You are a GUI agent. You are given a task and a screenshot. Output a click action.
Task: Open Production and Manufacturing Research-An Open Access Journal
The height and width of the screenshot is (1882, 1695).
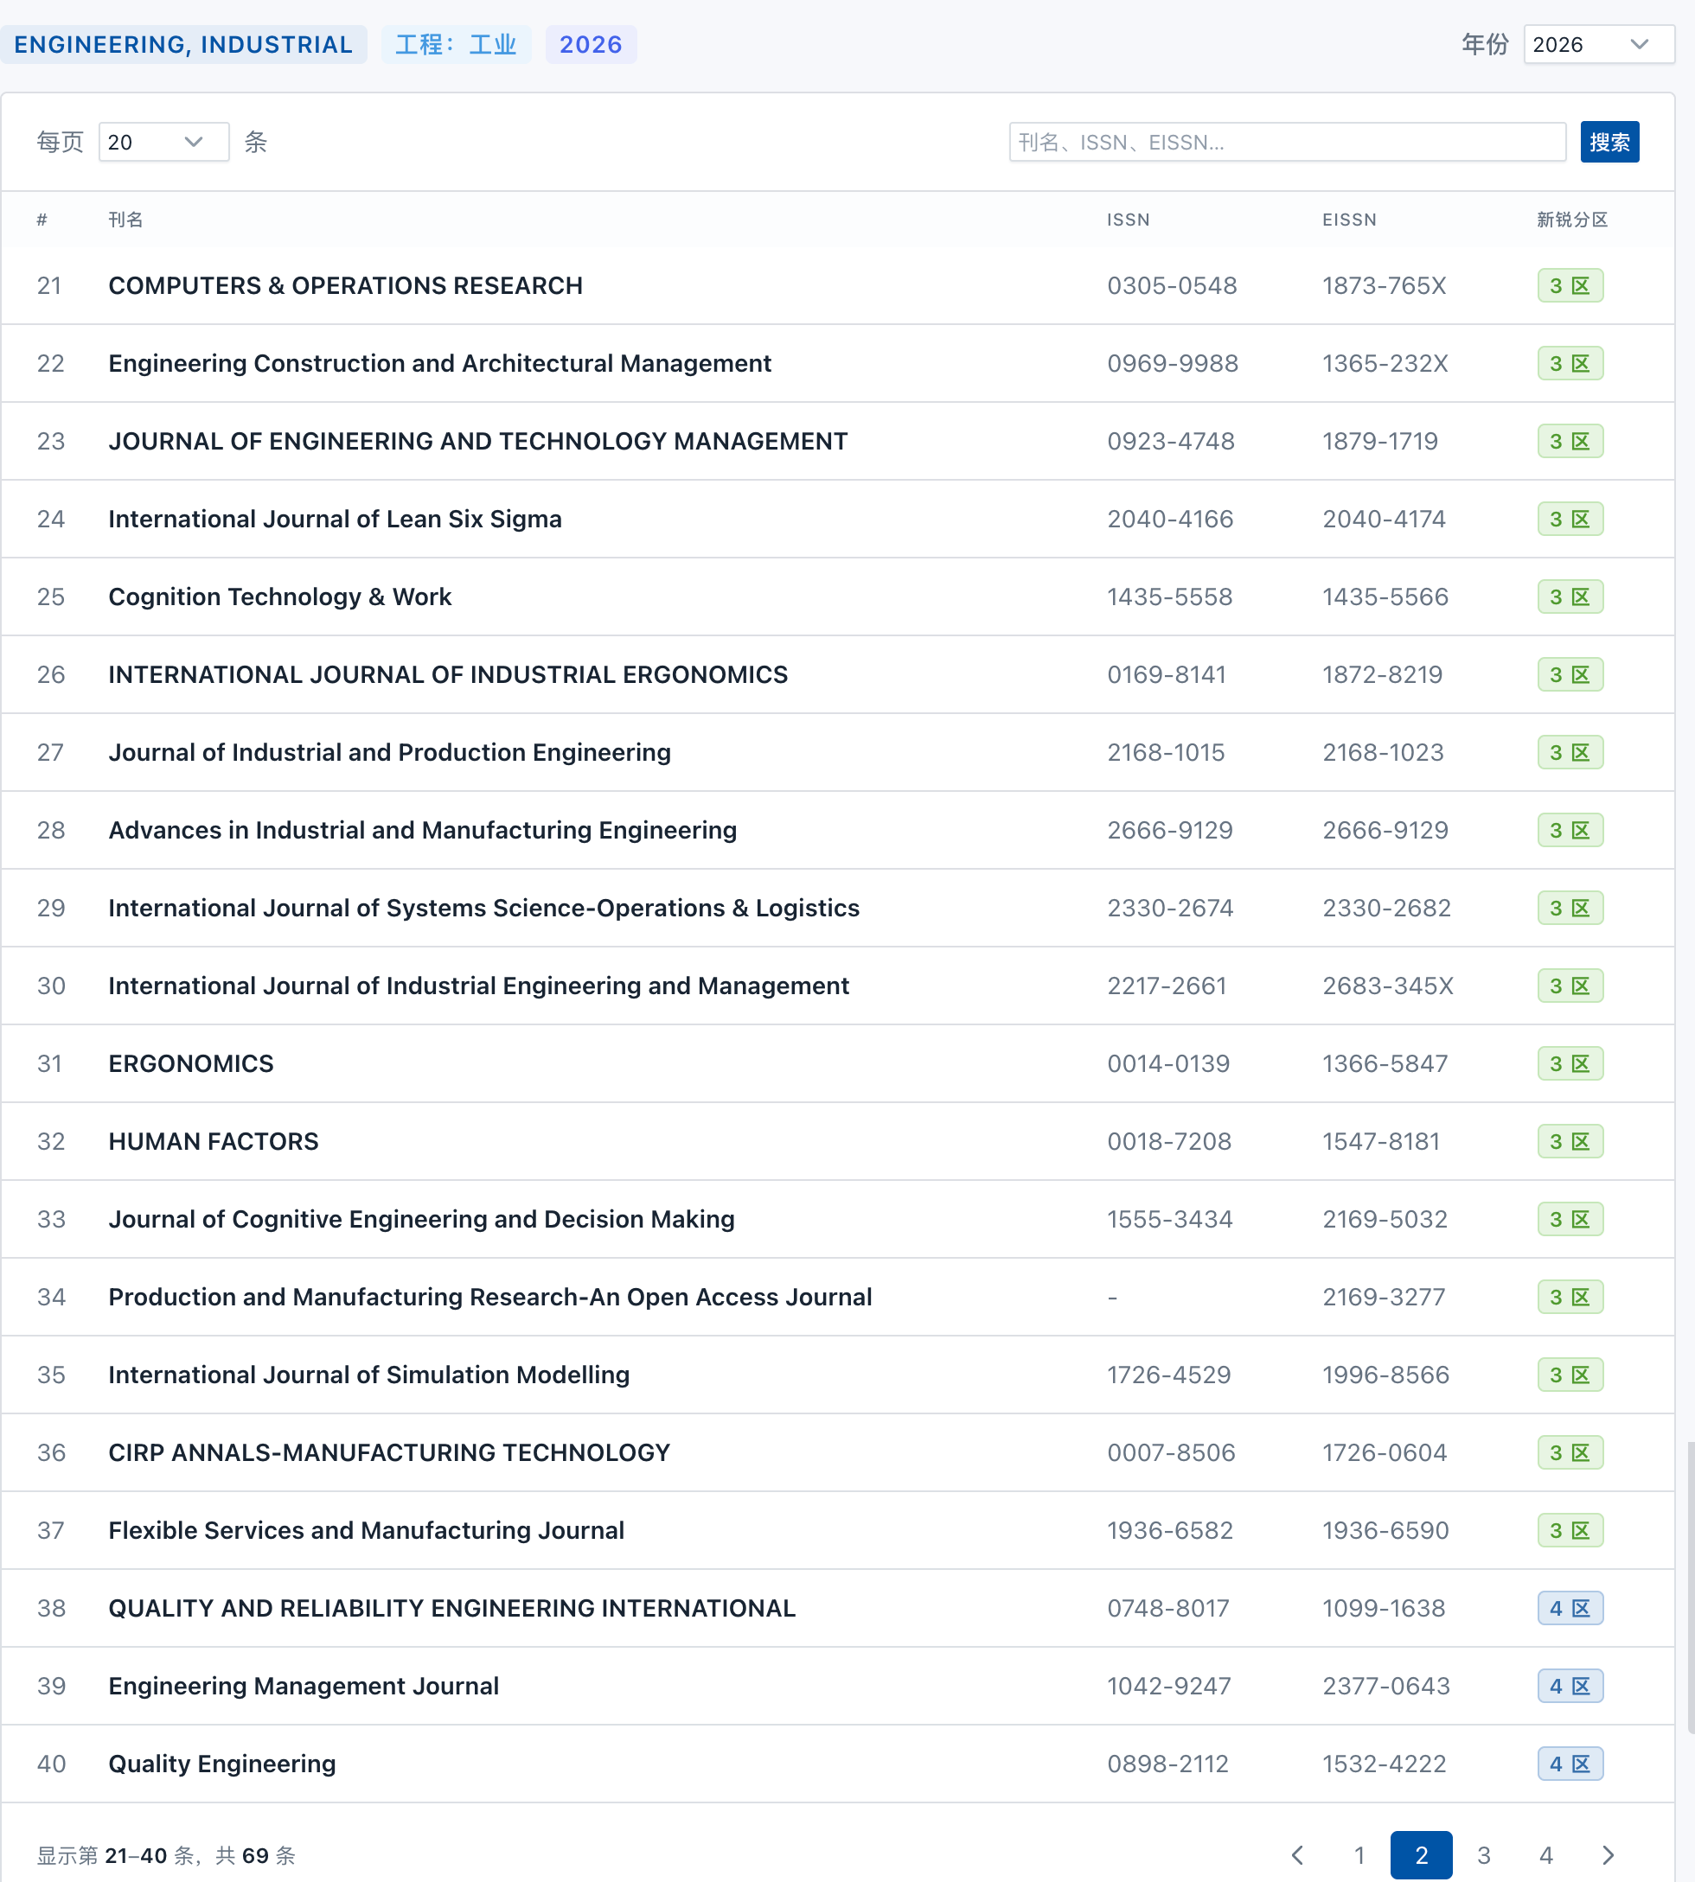pyautogui.click(x=491, y=1298)
